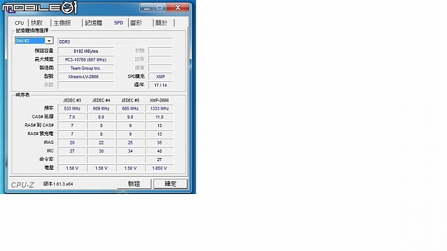Viewport: 447px width, 251px height.
Task: Click the tRC value 34 cell
Action: click(130, 151)
